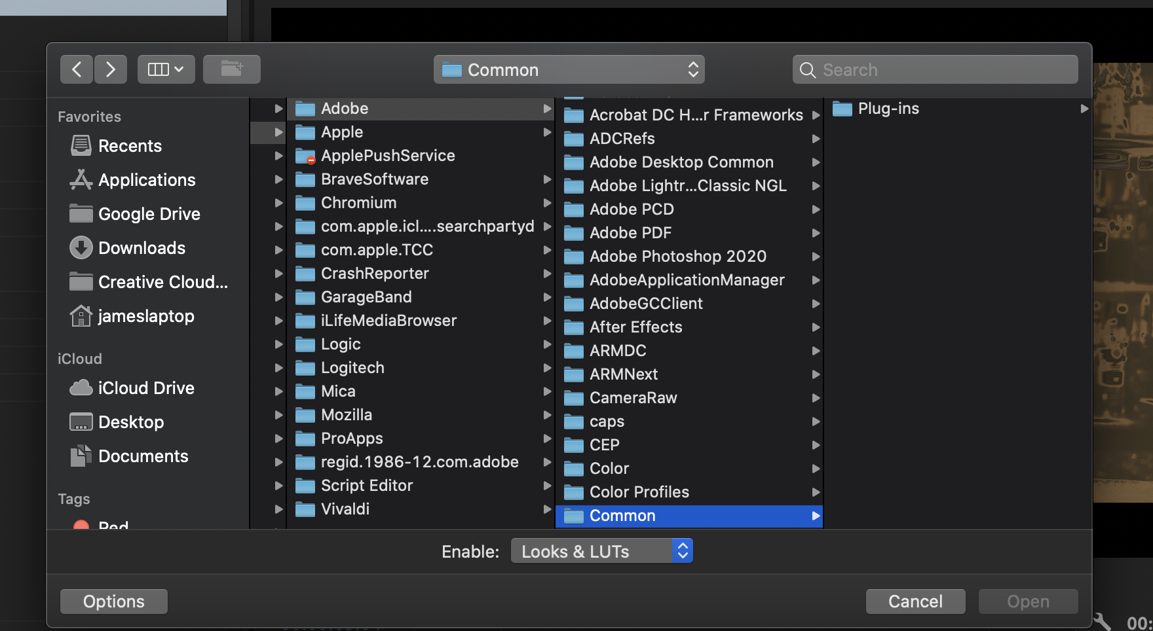Expand the After Effects folder arrow
Image resolution: width=1153 pixels, height=631 pixels.
point(816,327)
